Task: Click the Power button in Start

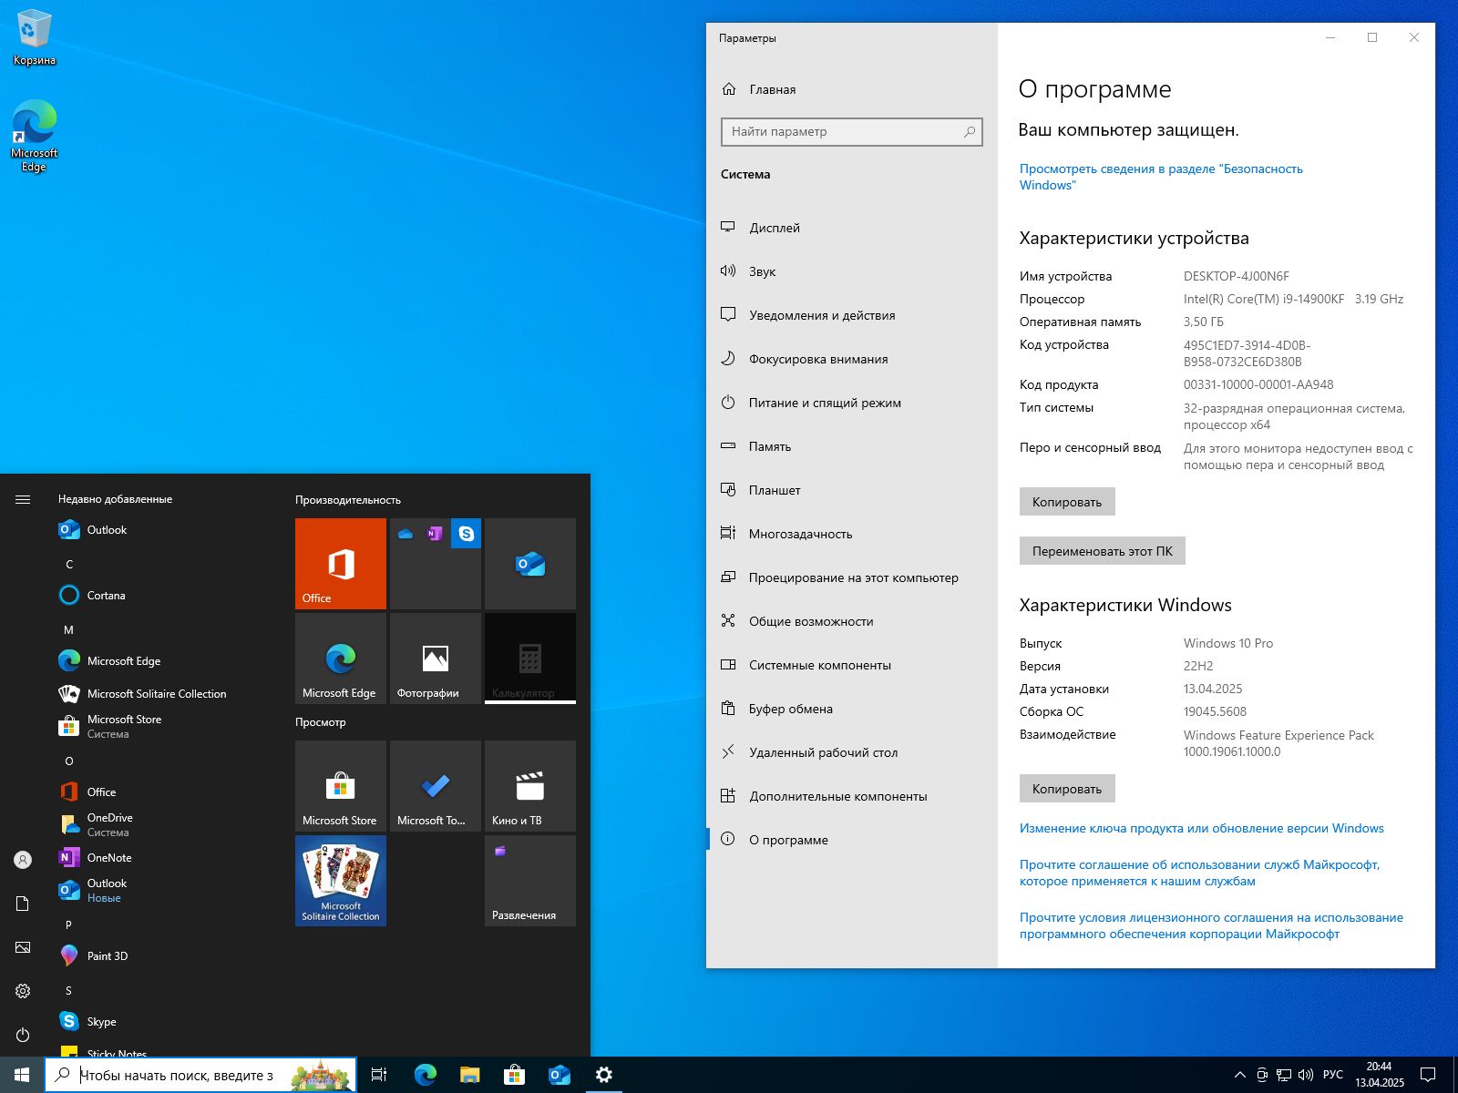Action: (23, 1035)
